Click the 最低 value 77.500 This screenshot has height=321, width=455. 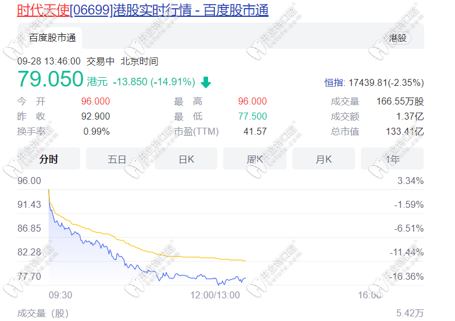pyautogui.click(x=252, y=116)
